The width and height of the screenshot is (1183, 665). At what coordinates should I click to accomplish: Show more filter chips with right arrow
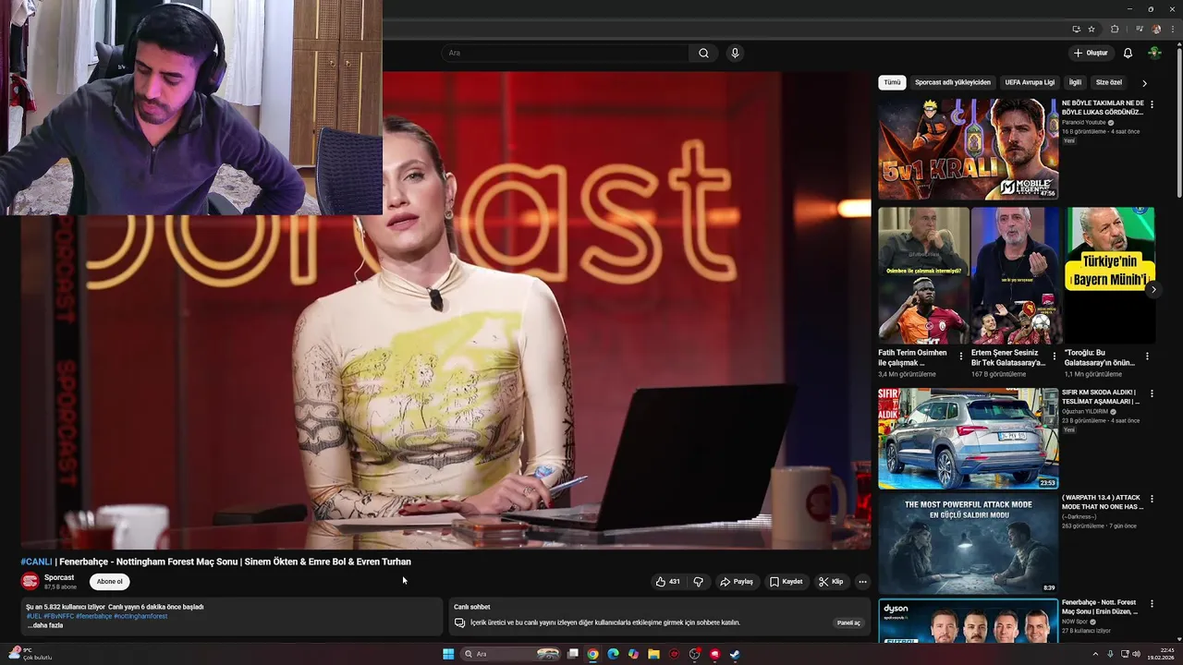(x=1144, y=83)
